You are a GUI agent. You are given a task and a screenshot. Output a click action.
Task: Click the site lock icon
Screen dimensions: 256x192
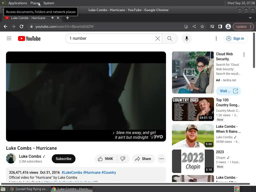31,26
